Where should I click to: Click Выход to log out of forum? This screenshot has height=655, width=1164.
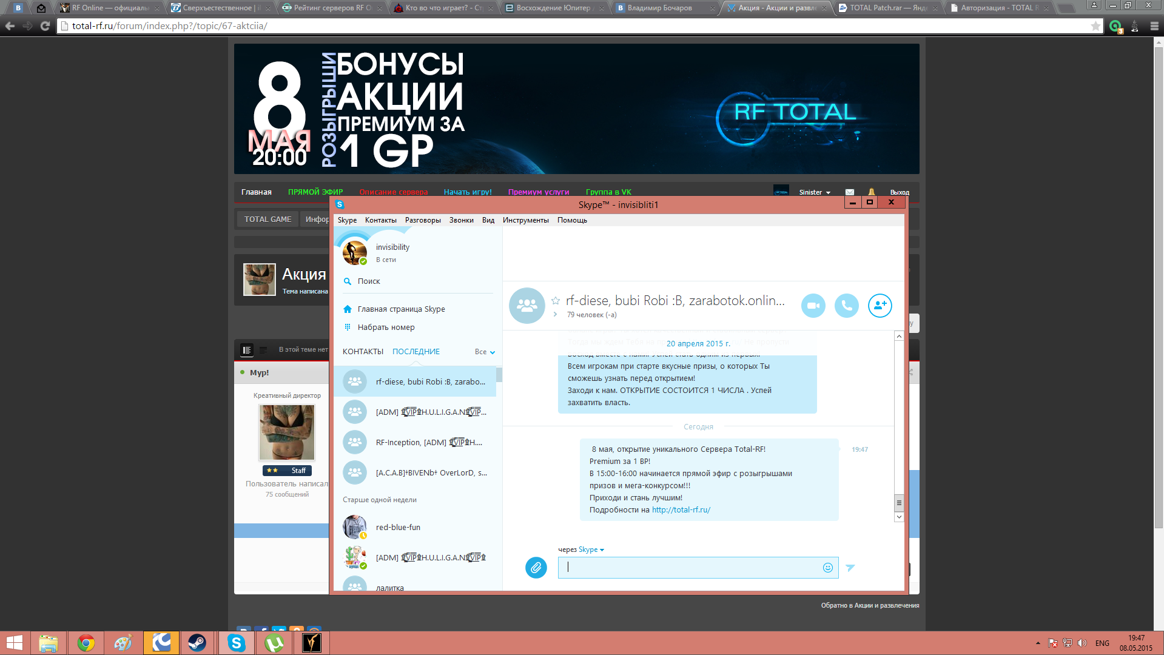(x=900, y=192)
